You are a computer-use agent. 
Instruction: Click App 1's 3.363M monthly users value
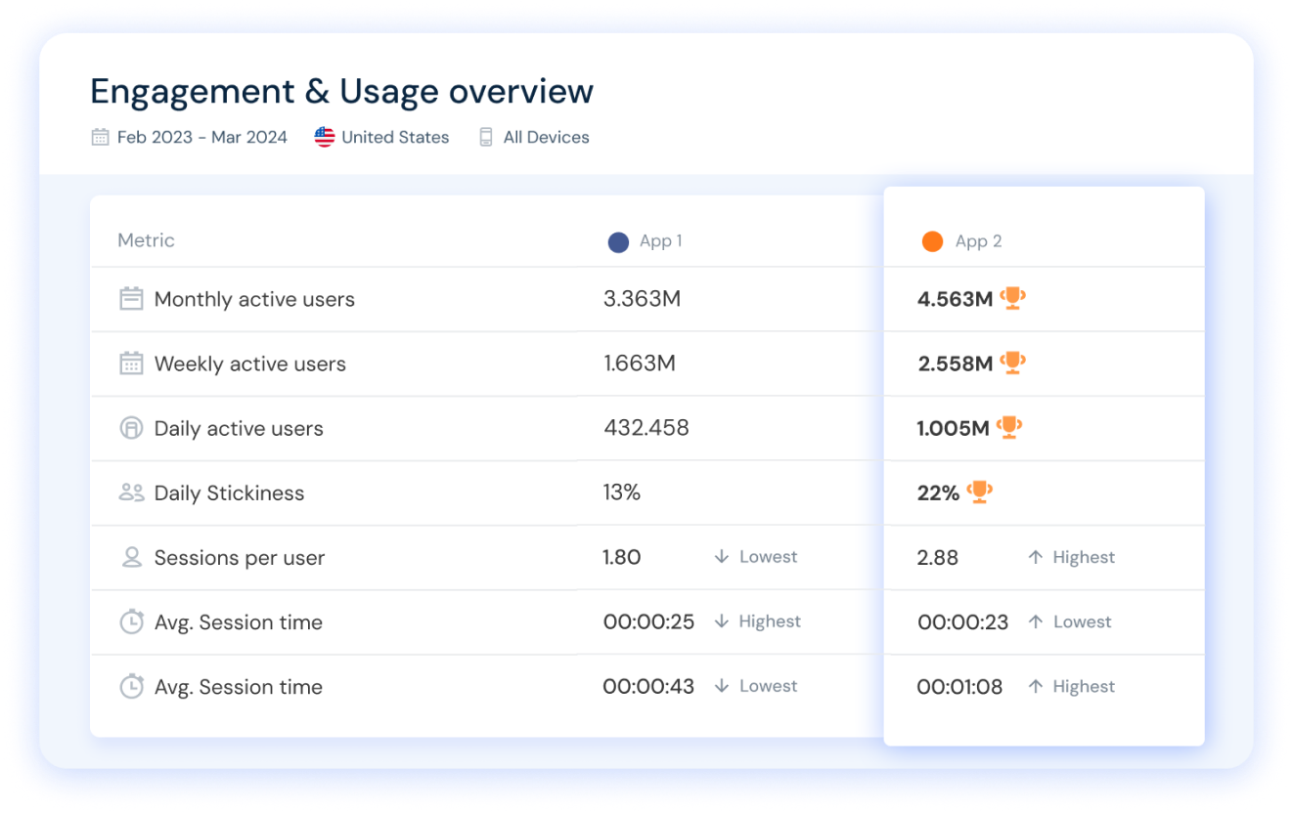tap(642, 299)
